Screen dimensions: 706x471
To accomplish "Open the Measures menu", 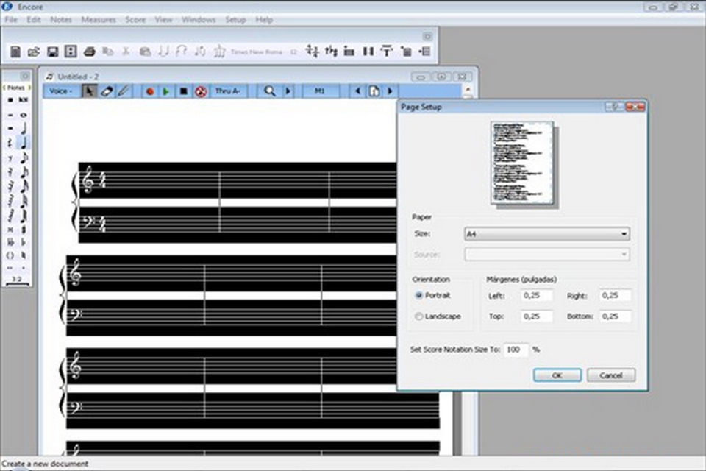I will tap(99, 20).
